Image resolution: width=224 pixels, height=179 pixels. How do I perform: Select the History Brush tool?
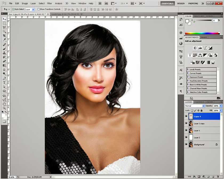[x=4, y=57]
